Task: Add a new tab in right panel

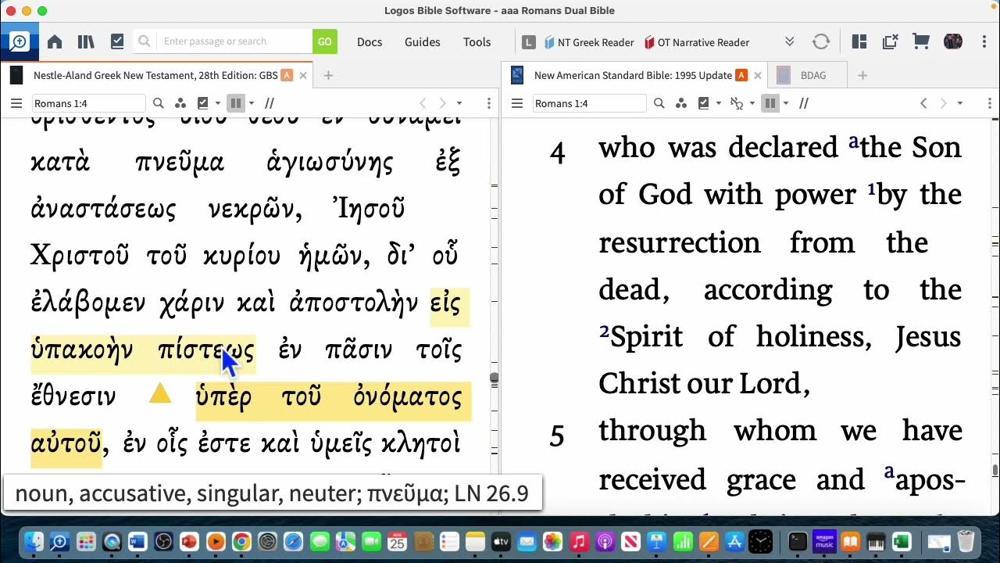Action: pos(862,76)
